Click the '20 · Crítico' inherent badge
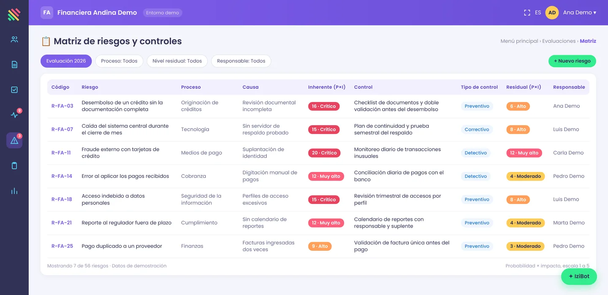Viewport: 608px width, 295px height. 324,153
